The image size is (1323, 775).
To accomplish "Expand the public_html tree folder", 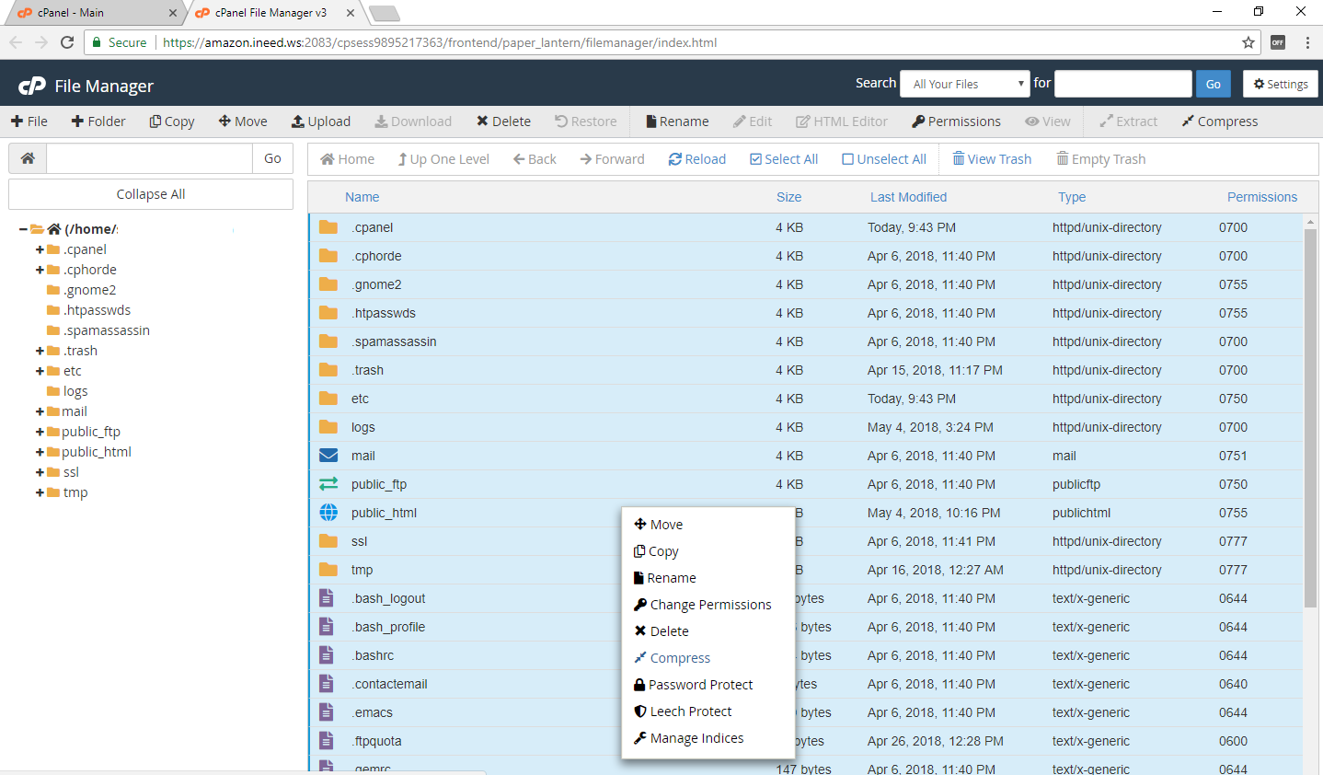I will [40, 452].
